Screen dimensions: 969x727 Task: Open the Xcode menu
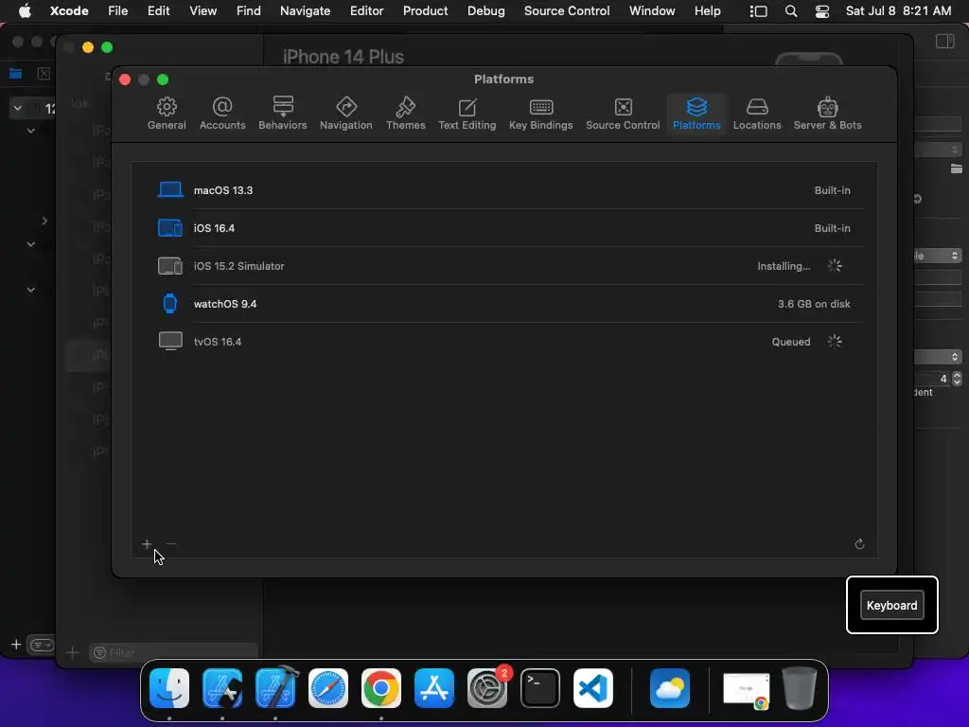coord(69,11)
